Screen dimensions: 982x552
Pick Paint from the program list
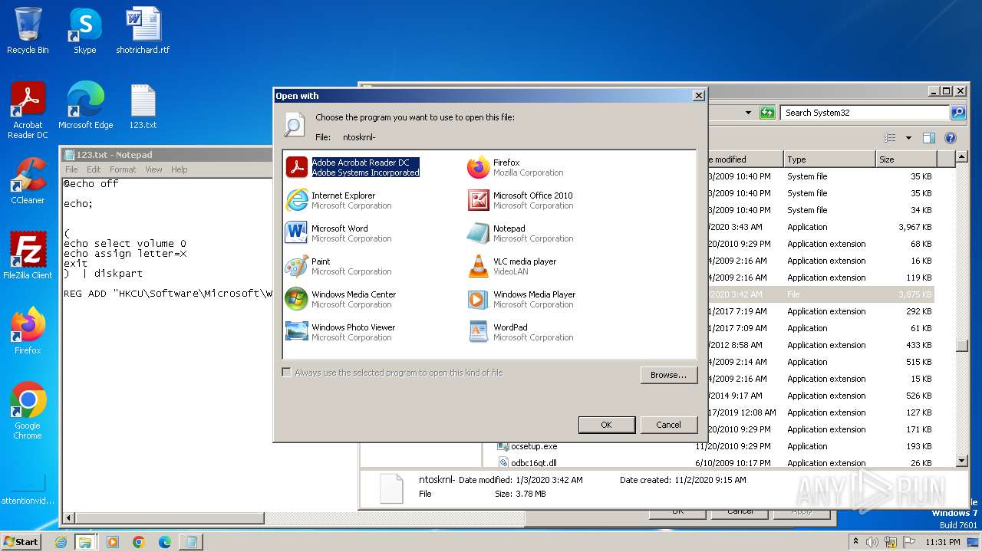point(338,266)
